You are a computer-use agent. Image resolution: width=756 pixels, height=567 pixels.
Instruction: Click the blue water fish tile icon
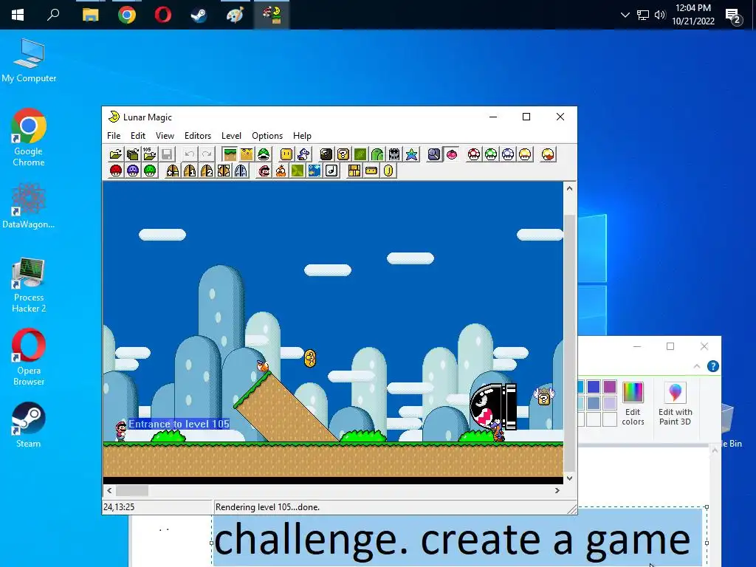pos(315,171)
